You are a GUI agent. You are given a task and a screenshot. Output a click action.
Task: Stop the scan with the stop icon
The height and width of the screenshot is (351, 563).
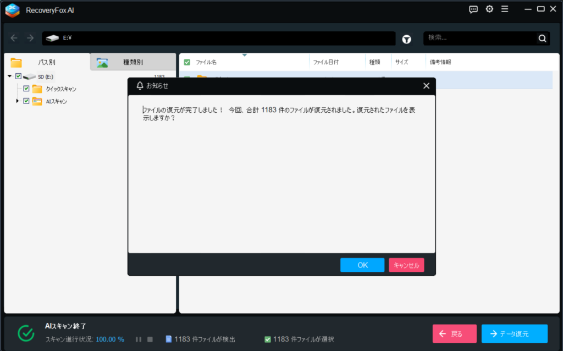click(x=150, y=339)
